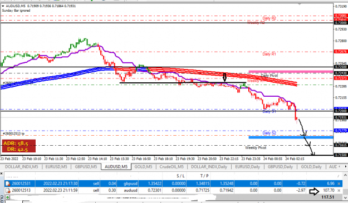Click the 0.30 lot size cell
Screen dimensions: 348x203
[112, 190]
